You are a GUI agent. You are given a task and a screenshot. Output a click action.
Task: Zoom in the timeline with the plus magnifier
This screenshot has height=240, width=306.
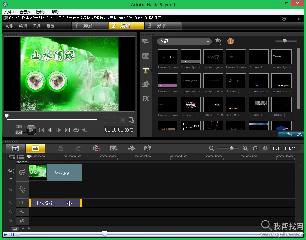coord(245,148)
